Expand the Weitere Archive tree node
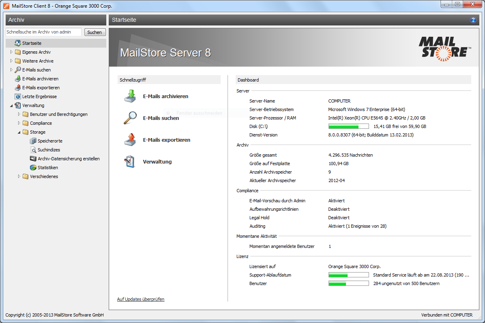Screen dimensions: 485x323 pyautogui.click(x=11, y=61)
